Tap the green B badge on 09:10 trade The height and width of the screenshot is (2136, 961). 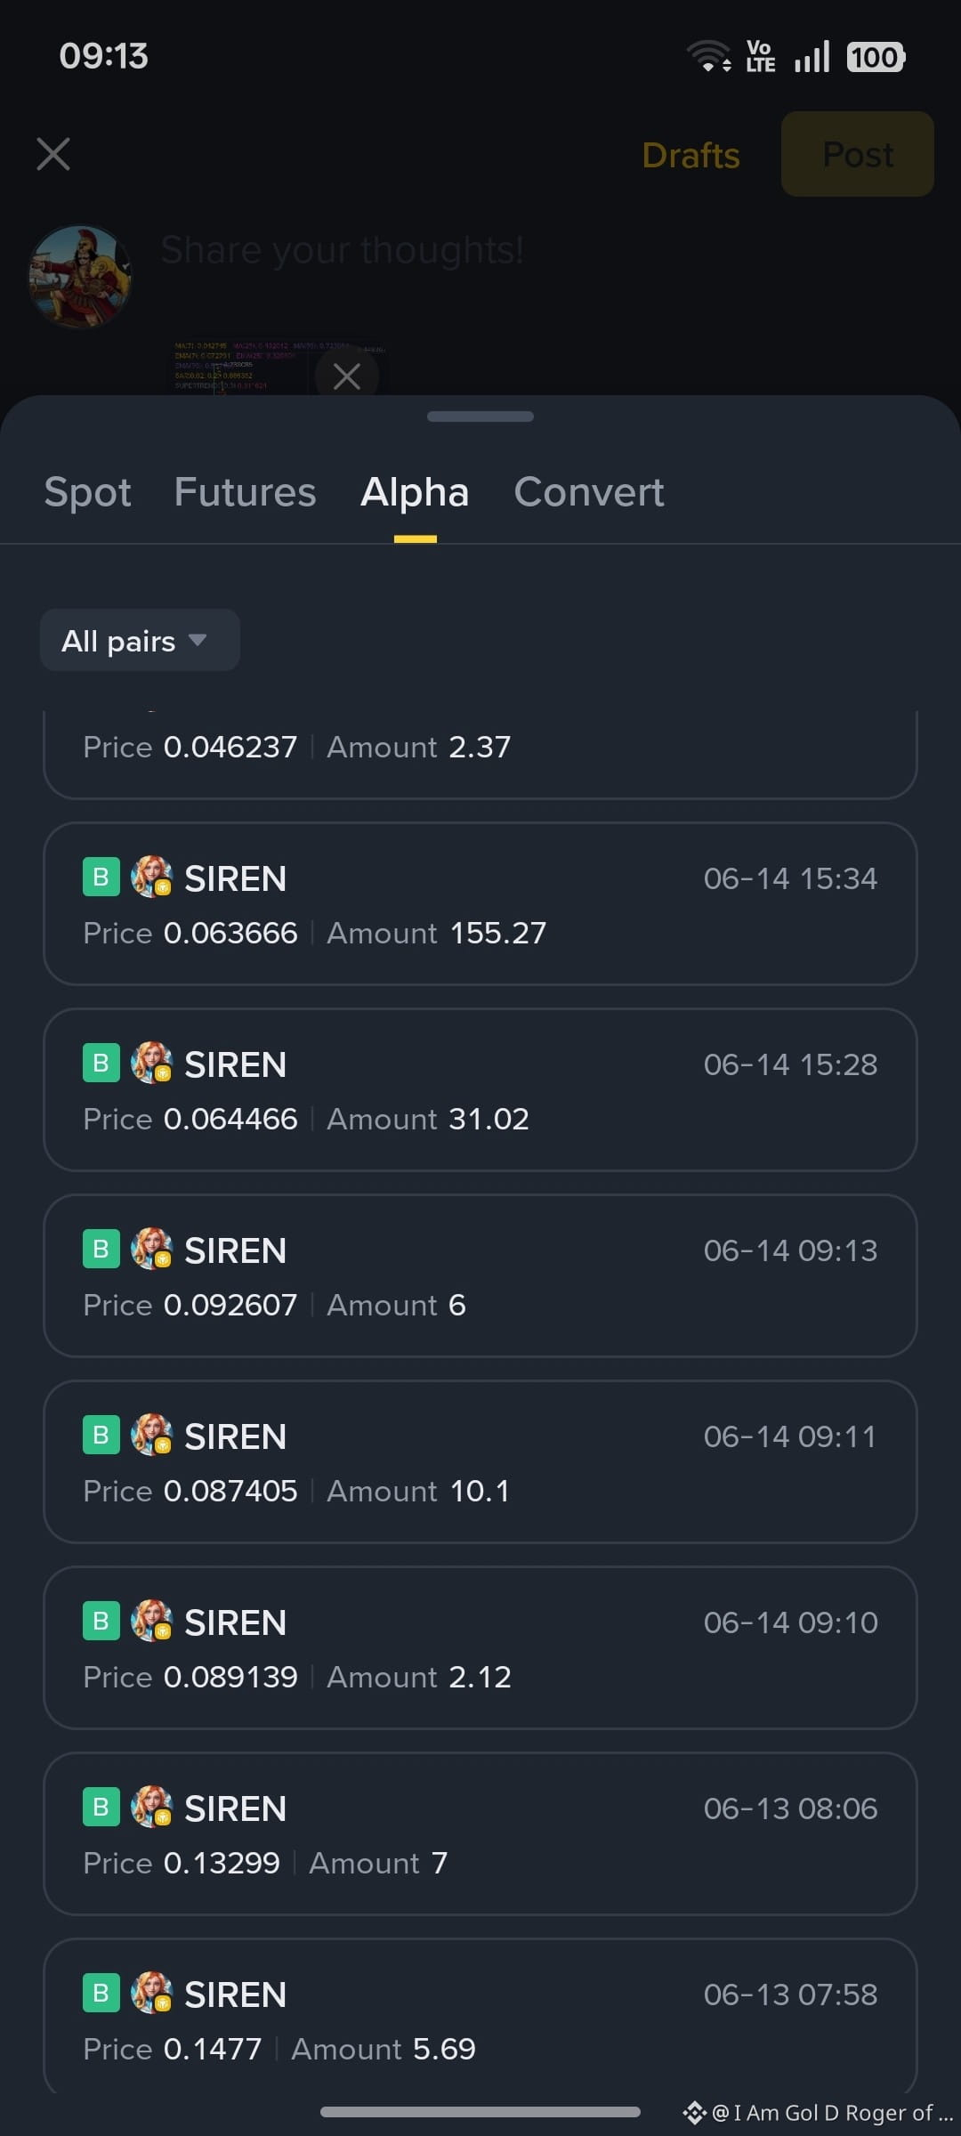pyautogui.click(x=101, y=1622)
